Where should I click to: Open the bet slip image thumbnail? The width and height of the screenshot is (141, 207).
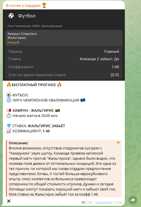pos(64,45)
